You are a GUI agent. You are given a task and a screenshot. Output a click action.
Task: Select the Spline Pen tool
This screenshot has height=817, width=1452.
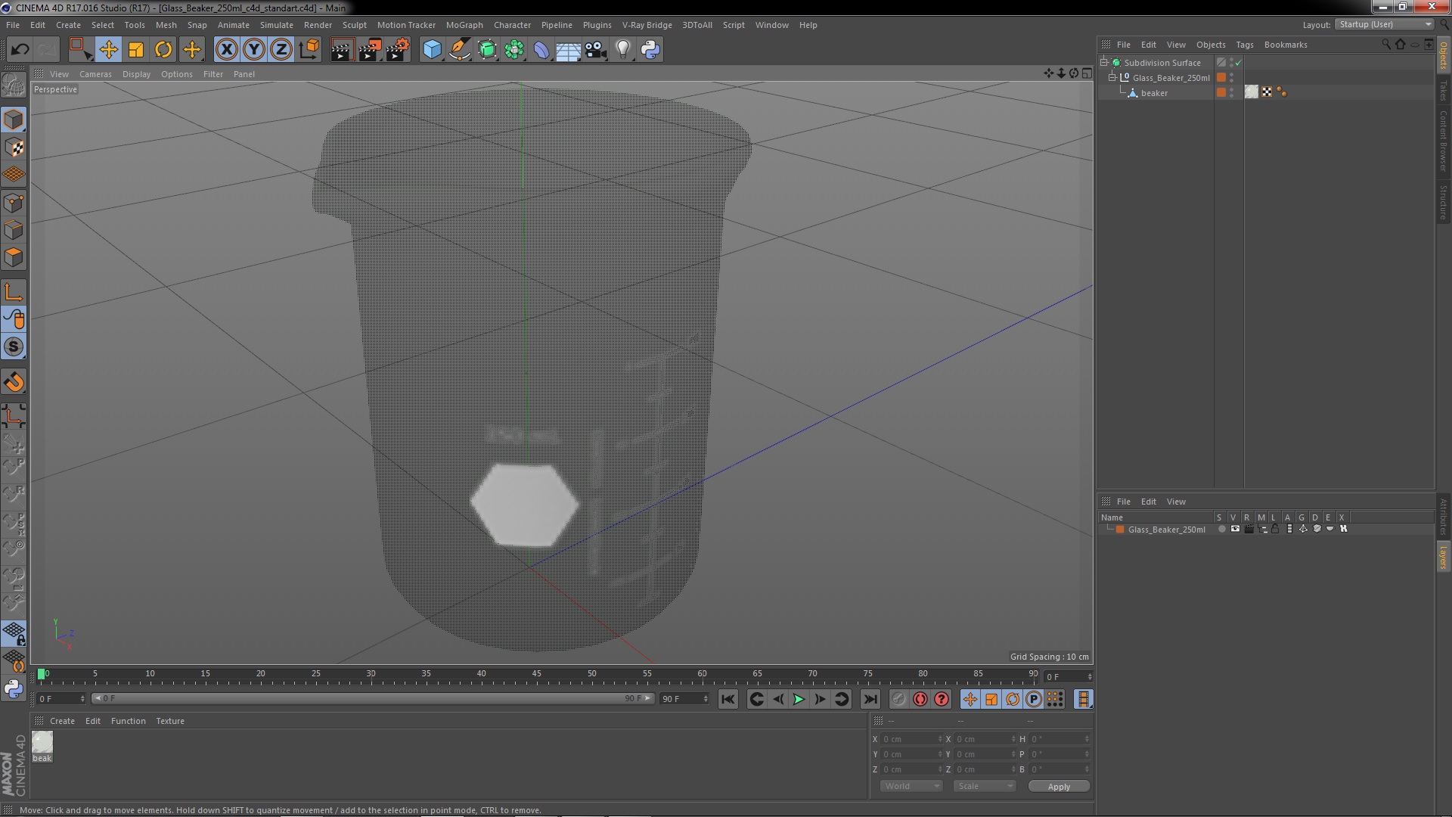pyautogui.click(x=459, y=50)
